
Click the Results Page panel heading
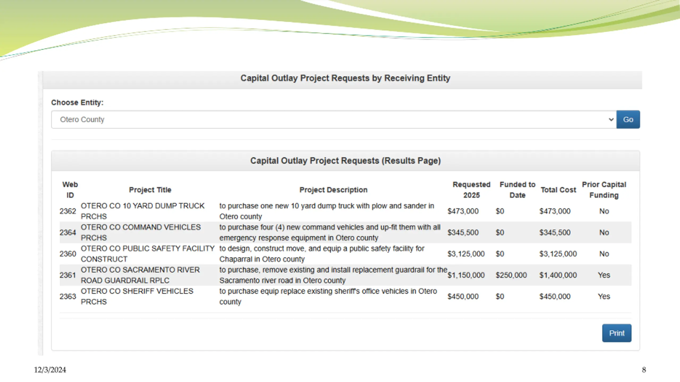[x=345, y=161]
